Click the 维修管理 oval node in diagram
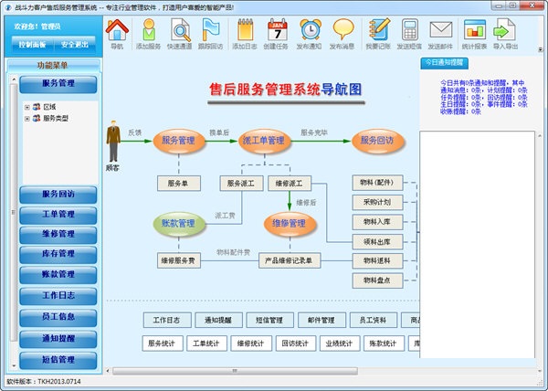The height and width of the screenshot is (391, 548). (290, 224)
